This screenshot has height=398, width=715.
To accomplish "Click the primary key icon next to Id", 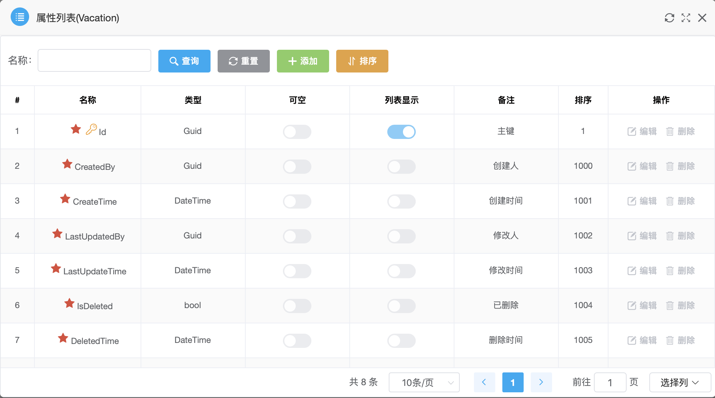I will click(x=91, y=129).
